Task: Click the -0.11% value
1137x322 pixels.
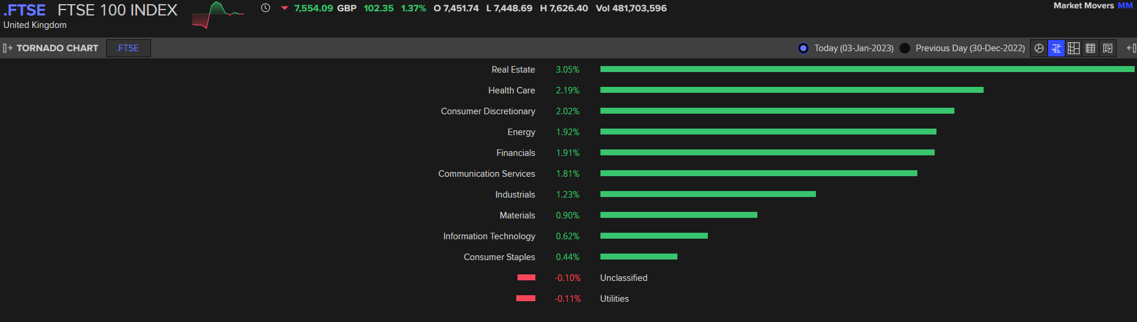Action: [x=568, y=299]
